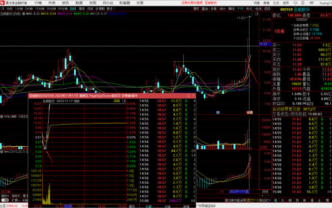The height and width of the screenshot is (208, 332).
Task: Expand the 侧边栏 sidebar arrow
Action: (265, 200)
